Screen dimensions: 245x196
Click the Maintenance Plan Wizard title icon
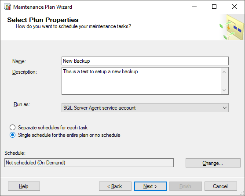tap(7, 7)
